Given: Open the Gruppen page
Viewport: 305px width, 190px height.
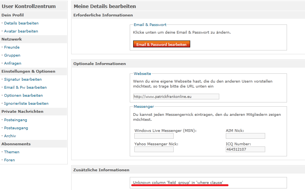Looking at the screenshot, I should tap(12, 55).
